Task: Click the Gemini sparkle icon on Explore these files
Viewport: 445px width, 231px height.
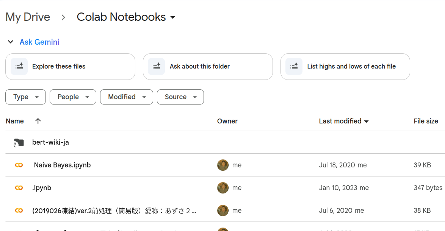Action: 19,66
